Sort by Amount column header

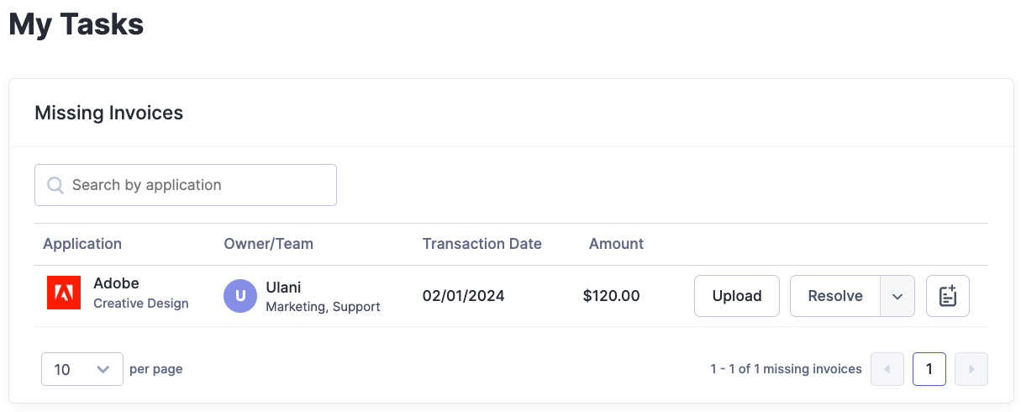(x=616, y=244)
